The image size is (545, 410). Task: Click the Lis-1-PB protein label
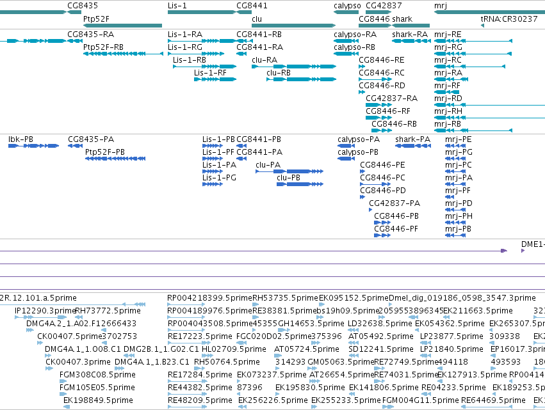pos(218,139)
